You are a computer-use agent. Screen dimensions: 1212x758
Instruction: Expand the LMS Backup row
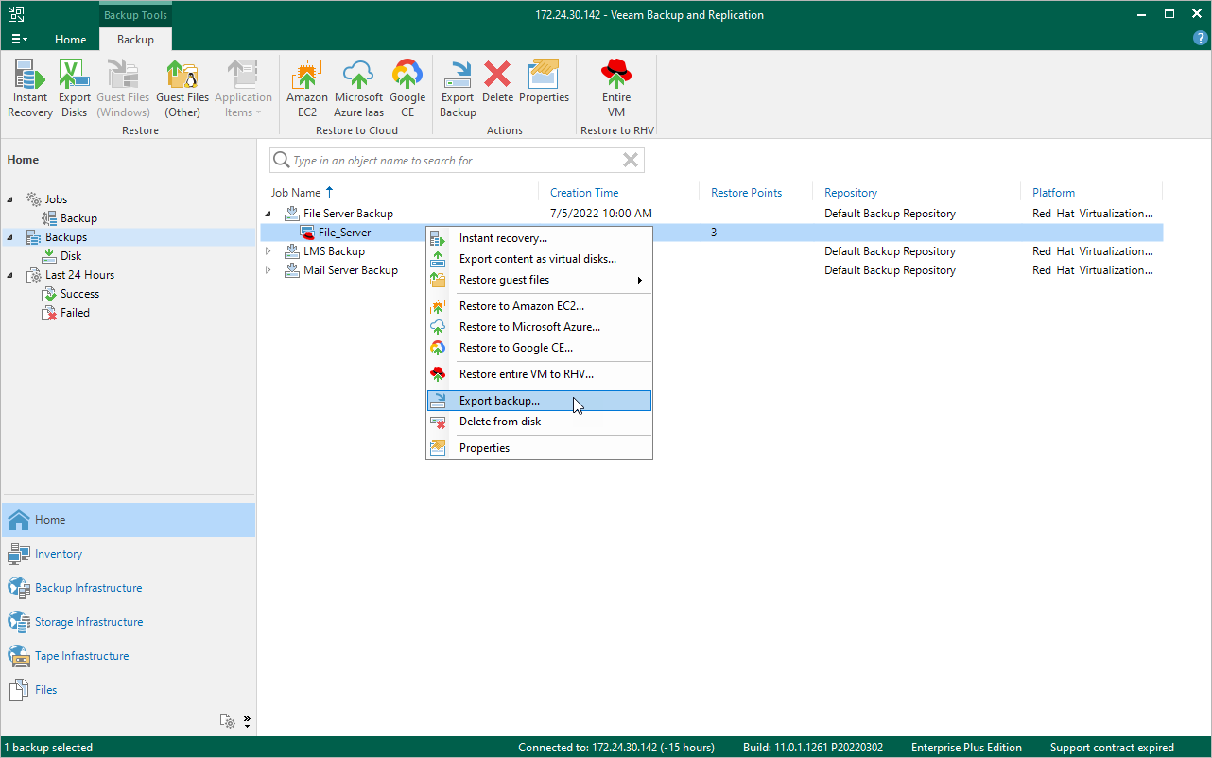coord(268,251)
